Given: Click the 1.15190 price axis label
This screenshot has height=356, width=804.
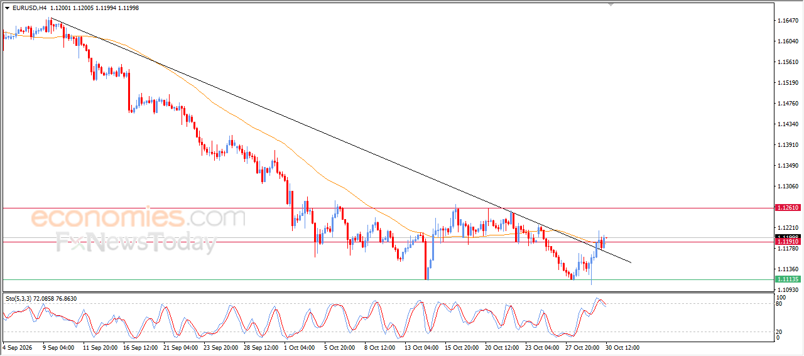Looking at the screenshot, I should 787,83.
